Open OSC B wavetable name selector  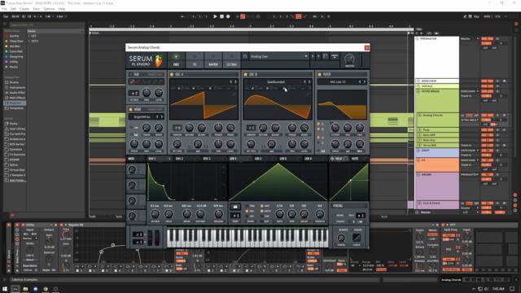point(276,81)
